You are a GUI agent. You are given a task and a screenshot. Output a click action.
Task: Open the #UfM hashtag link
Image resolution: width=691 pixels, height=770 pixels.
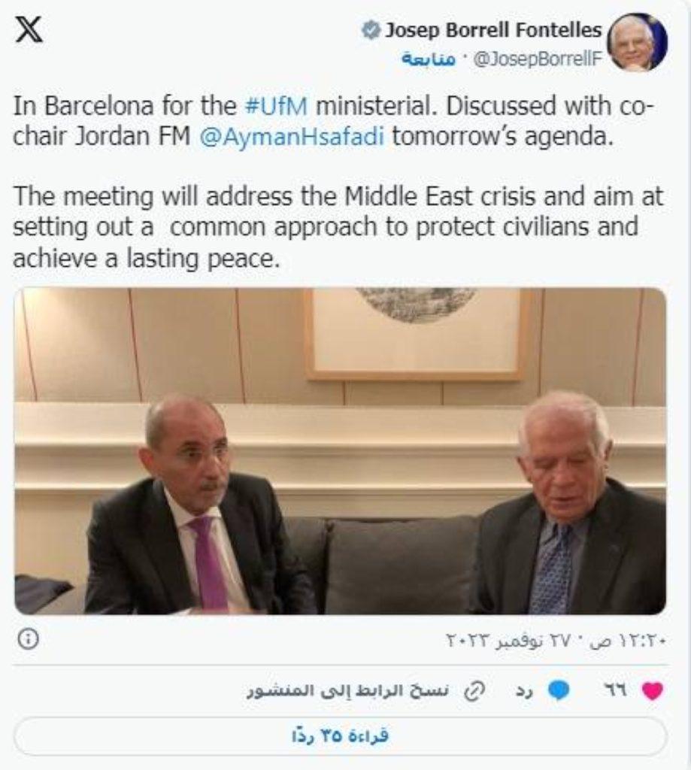(277, 106)
